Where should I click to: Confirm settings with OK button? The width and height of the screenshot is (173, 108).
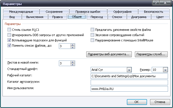(x=137, y=102)
